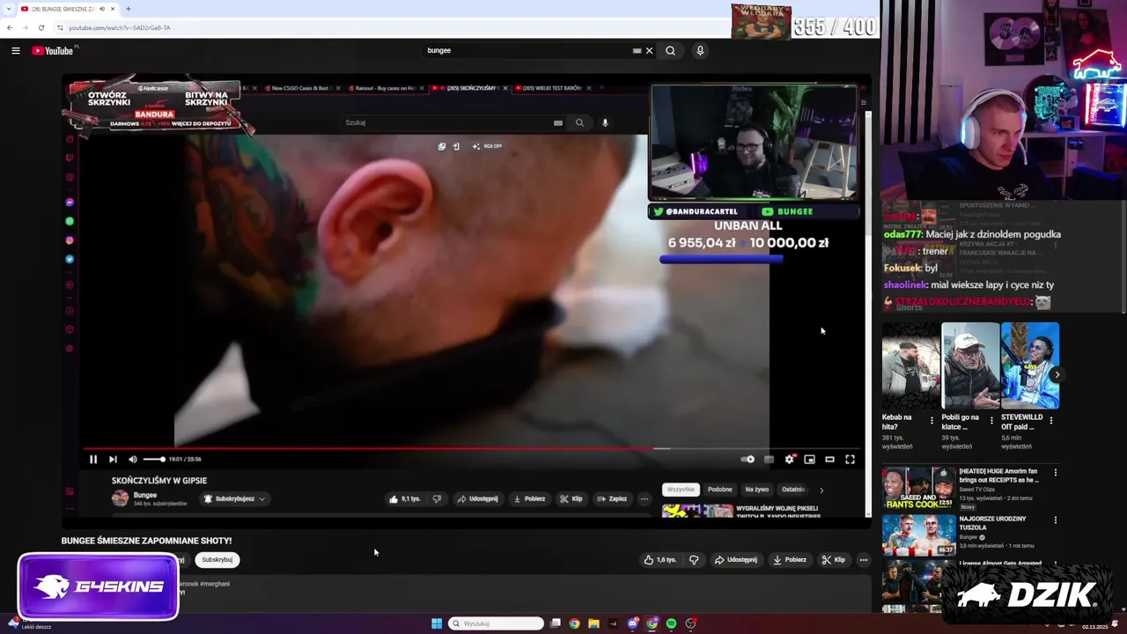Open options for the 'STEVEWILLDOIT paid' short
The height and width of the screenshot is (634, 1127).
1050,421
